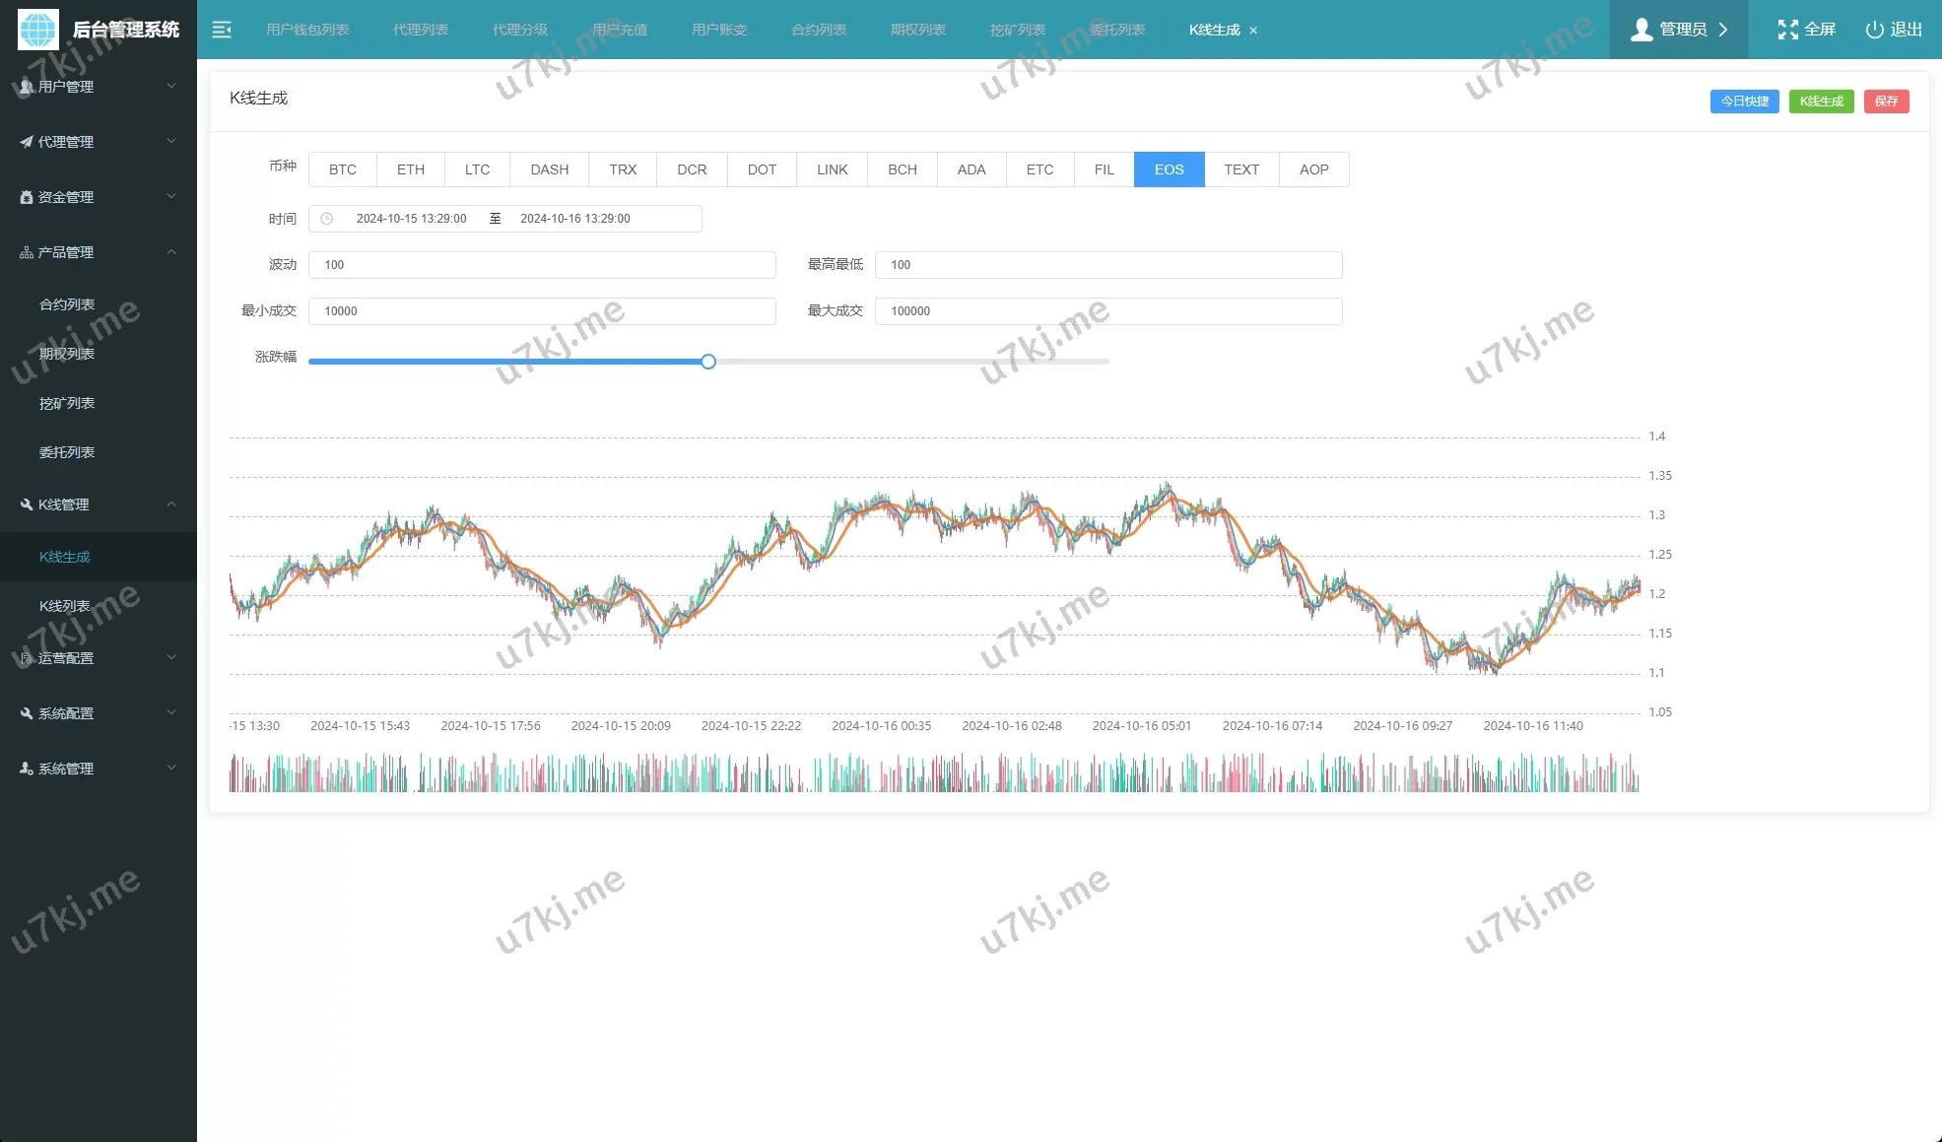Click the sidebar collapse hamburger icon
Viewport: 1942px width, 1142px height.
222,30
